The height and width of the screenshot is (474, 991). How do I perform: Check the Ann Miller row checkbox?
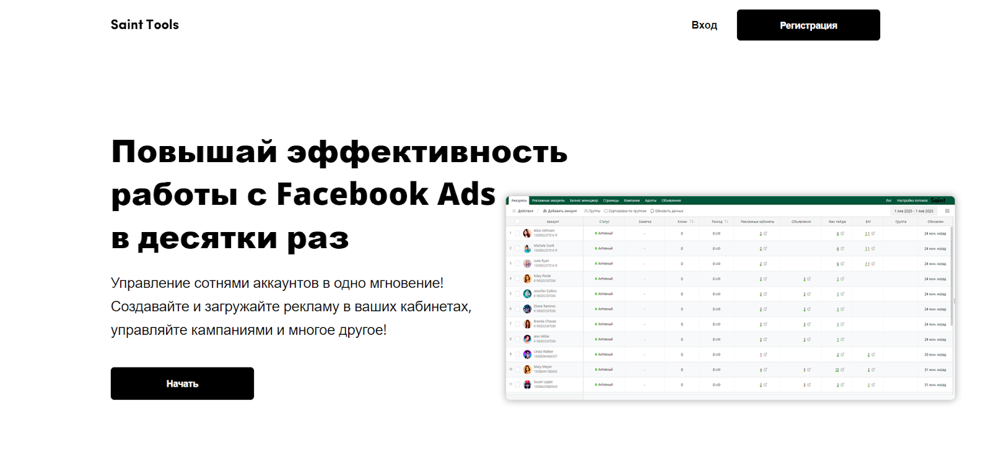click(x=518, y=339)
